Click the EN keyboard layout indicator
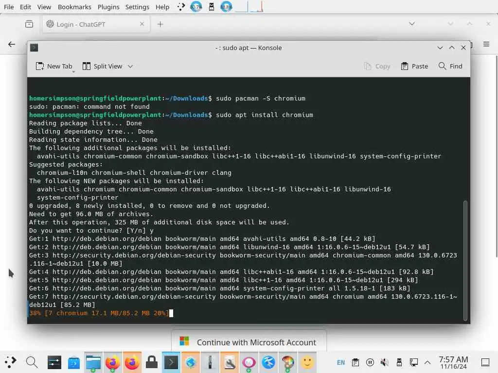This screenshot has height=373, width=498. coord(341,362)
